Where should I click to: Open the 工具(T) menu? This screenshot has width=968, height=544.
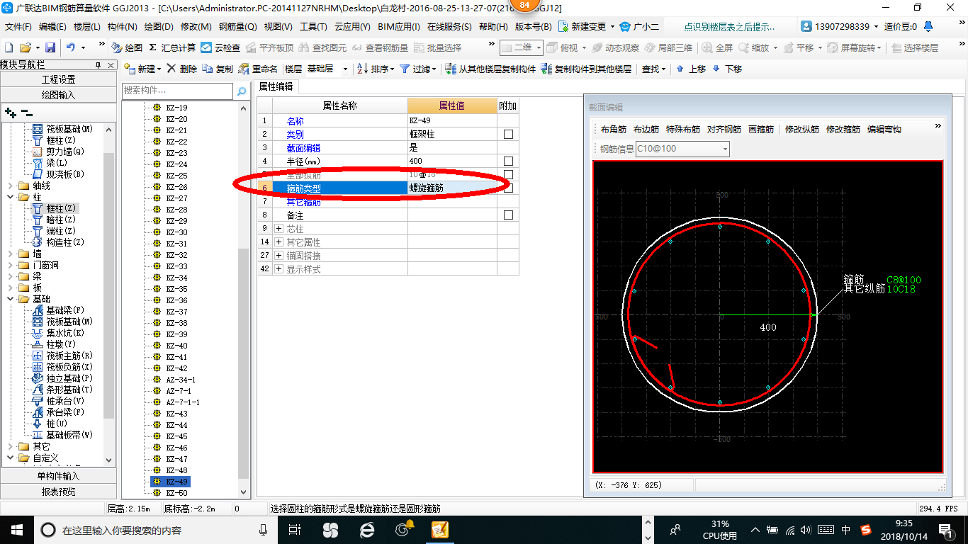(313, 27)
